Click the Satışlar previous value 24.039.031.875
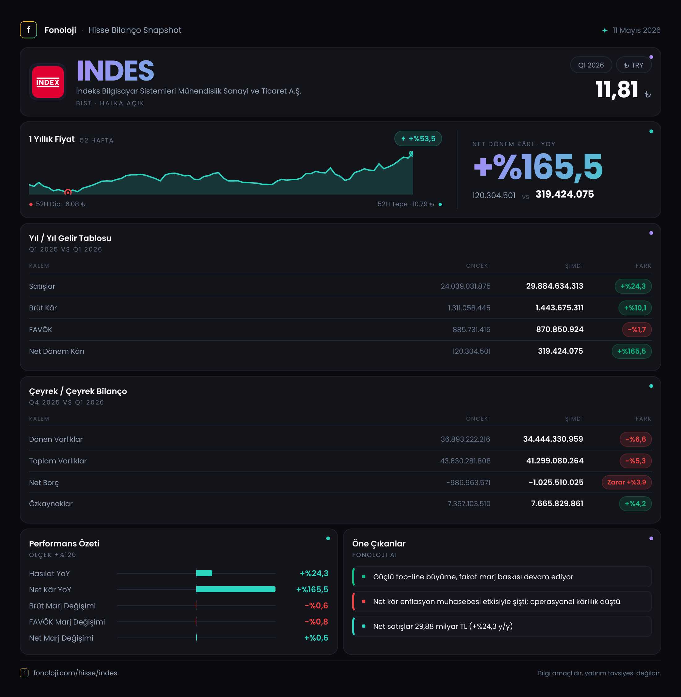681x697 pixels. point(465,286)
